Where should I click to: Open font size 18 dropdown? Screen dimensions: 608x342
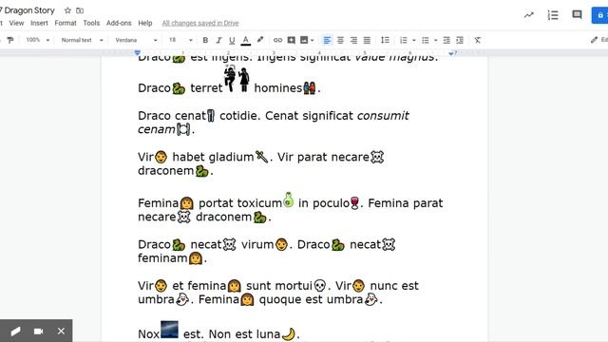180,40
